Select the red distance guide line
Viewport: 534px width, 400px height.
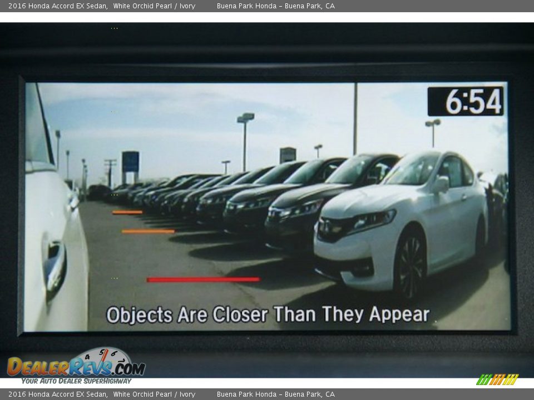(203, 279)
